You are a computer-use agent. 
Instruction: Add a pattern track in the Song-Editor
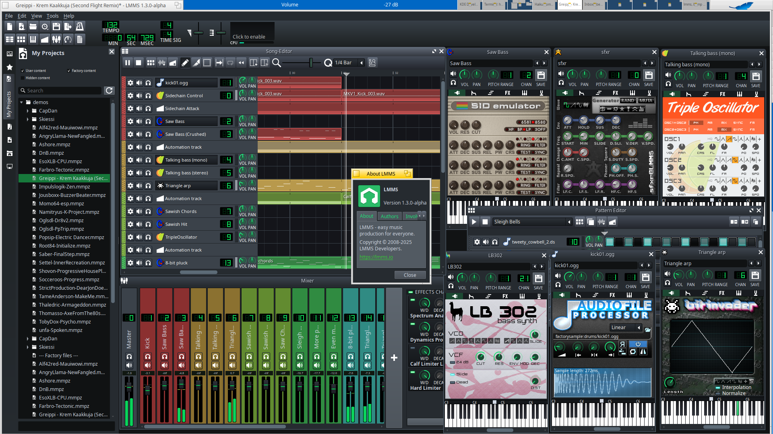tap(151, 63)
